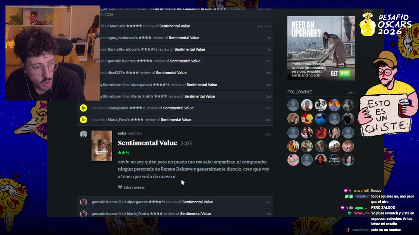
Task: Open the black-and-white couple avatar in Following
Action: coord(321,105)
